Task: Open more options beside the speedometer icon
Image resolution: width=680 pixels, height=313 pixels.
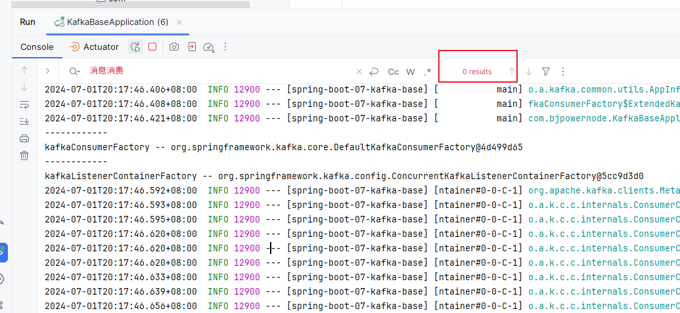Action: [225, 47]
